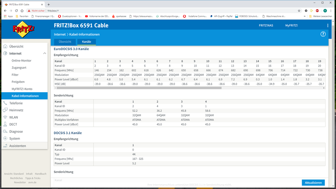Open FRITZ!NAS from header
The height and width of the screenshot is (189, 336).
(x=266, y=26)
